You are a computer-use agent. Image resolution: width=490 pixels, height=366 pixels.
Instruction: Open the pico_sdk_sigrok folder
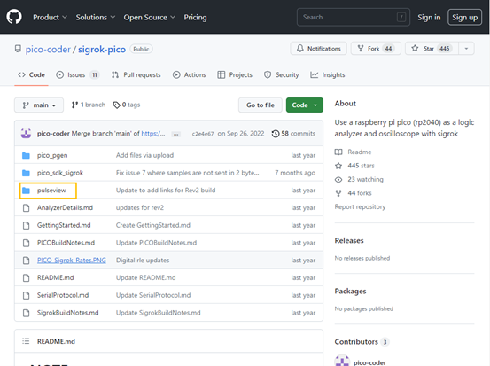(60, 173)
